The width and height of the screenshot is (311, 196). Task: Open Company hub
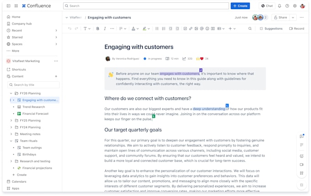[19, 24]
